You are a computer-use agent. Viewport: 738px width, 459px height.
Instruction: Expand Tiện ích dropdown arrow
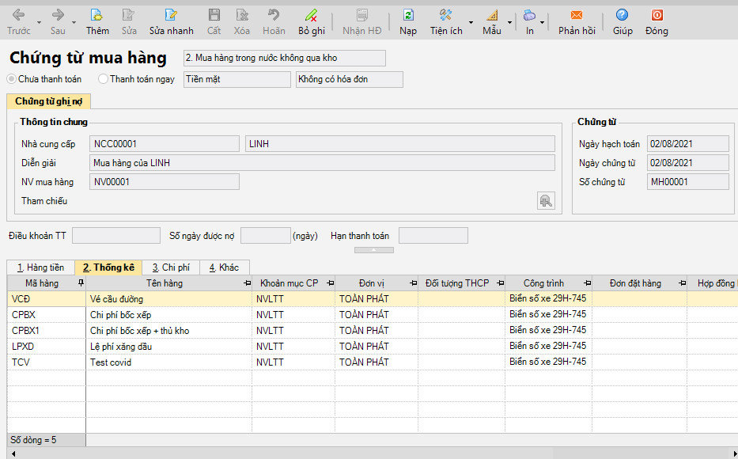[471, 22]
